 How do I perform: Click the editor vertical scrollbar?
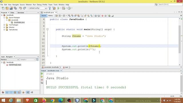(x=180, y=39)
